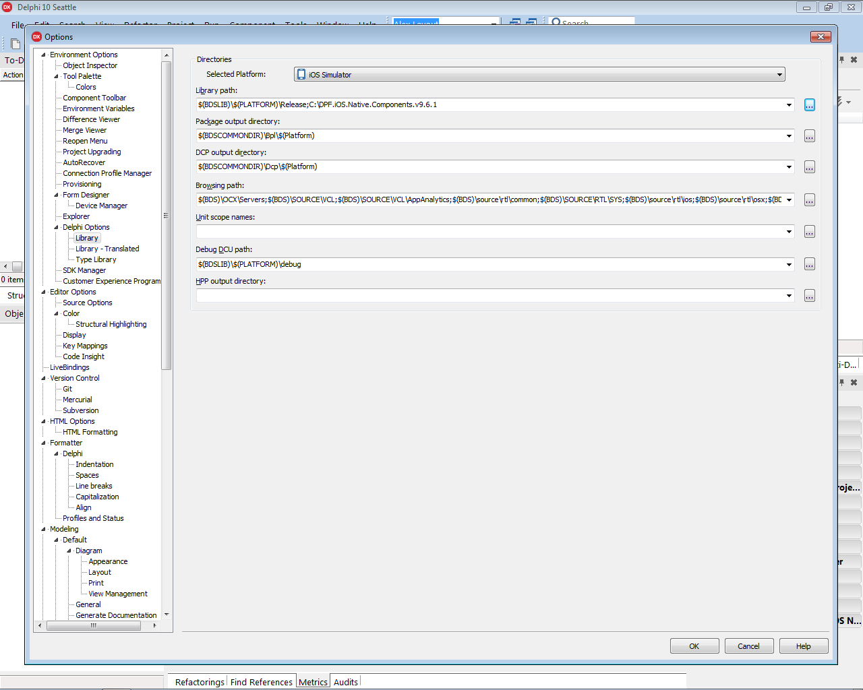Open Browsing path editor ellipsis button

[x=809, y=200]
